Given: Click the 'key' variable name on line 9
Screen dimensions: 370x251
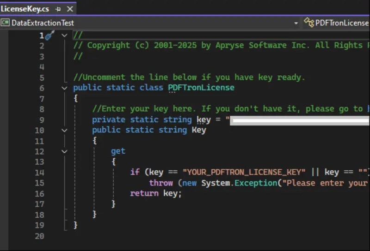Looking at the screenshot, I should pos(203,120).
